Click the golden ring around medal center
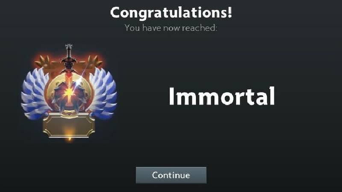 69,93
